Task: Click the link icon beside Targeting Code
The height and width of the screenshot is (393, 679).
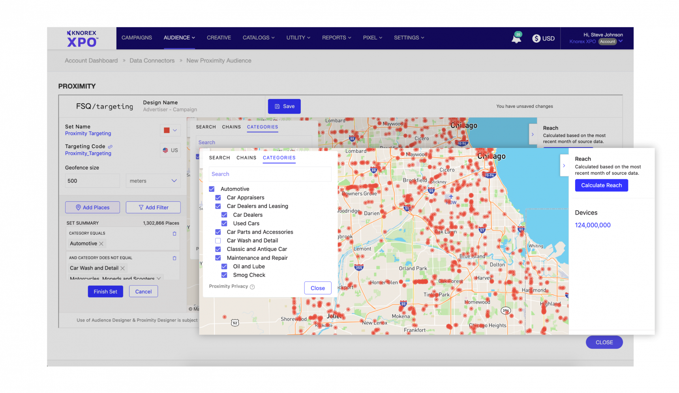Action: (x=110, y=146)
